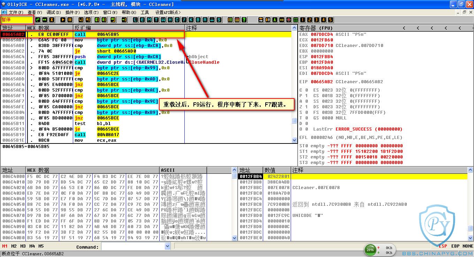Open the appearance options grid icon
This screenshot has width=474, height=257.
[x=237, y=20]
